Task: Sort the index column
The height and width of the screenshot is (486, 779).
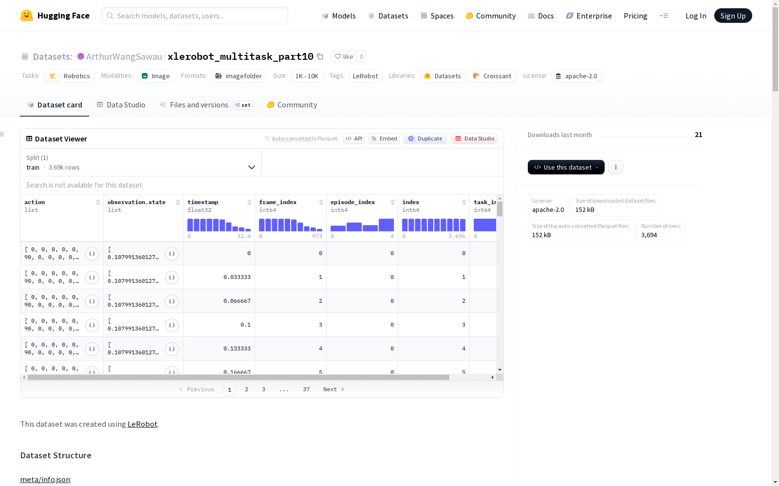Action: 464,202
